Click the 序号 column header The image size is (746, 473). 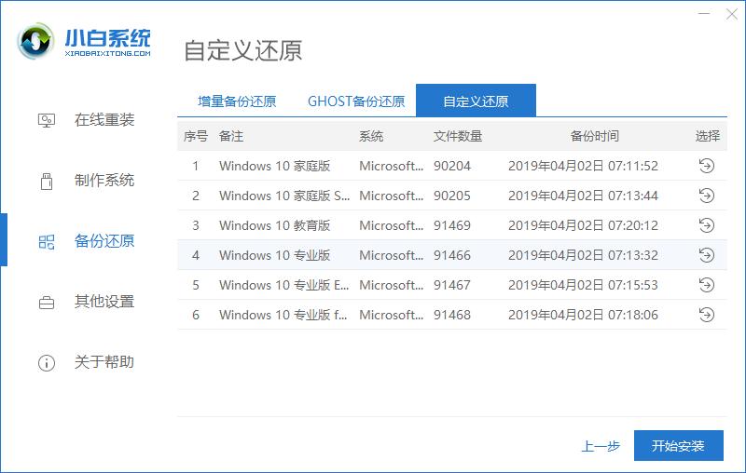(x=196, y=136)
